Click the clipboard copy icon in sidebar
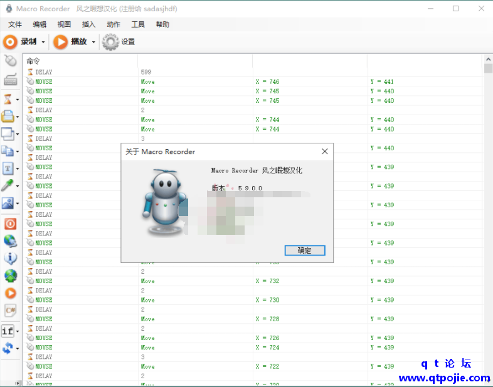The image size is (493, 387). point(8,152)
